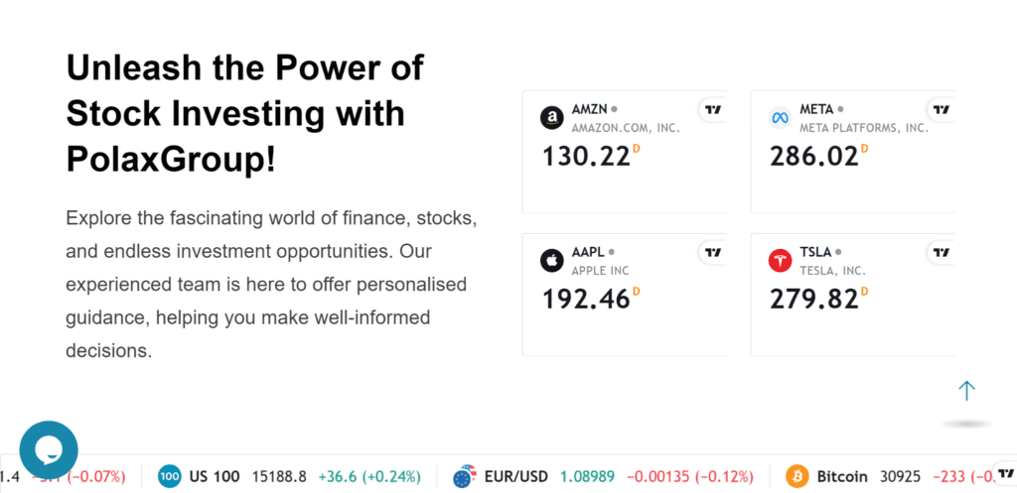The width and height of the screenshot is (1017, 493).
Task: Click the Apple logo icon
Action: pyautogui.click(x=552, y=261)
